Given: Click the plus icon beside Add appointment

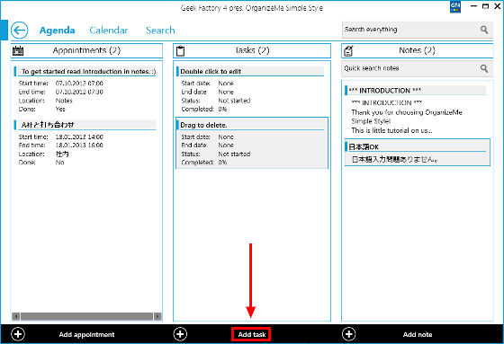Looking at the screenshot, I should (18, 334).
